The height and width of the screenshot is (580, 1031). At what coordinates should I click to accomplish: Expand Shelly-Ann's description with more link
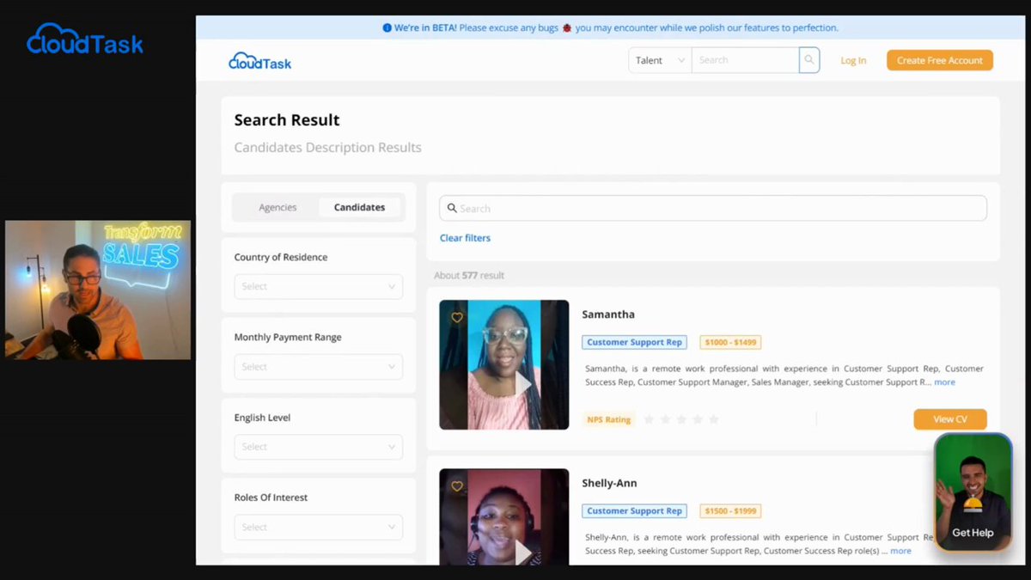900,551
